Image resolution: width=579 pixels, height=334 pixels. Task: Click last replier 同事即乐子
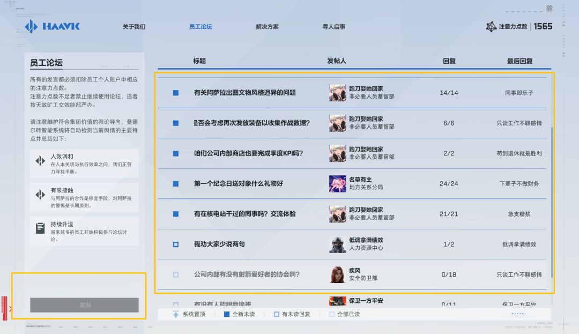[519, 93]
